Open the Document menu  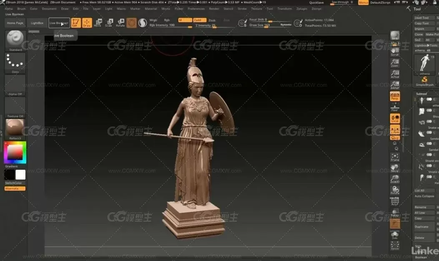pyautogui.click(x=49, y=9)
